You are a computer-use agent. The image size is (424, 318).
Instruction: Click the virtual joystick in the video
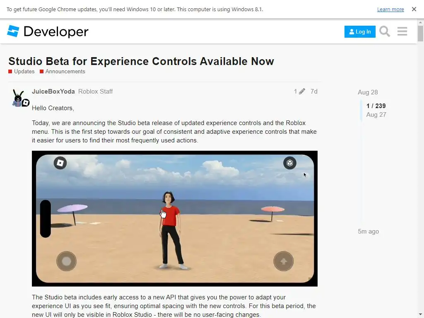pyautogui.click(x=66, y=261)
